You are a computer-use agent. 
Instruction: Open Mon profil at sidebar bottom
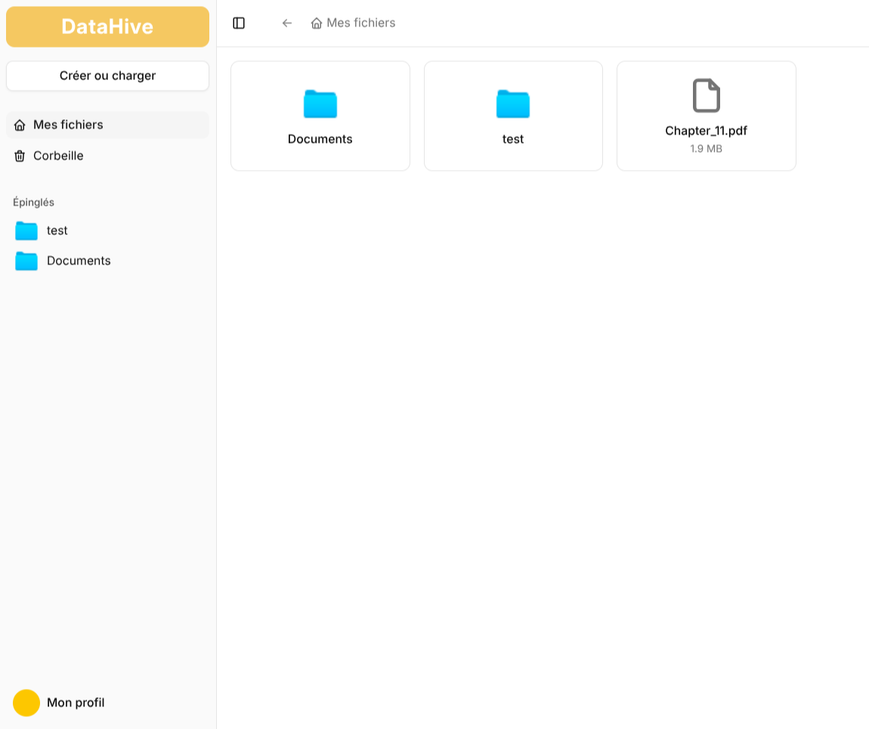pyautogui.click(x=107, y=703)
